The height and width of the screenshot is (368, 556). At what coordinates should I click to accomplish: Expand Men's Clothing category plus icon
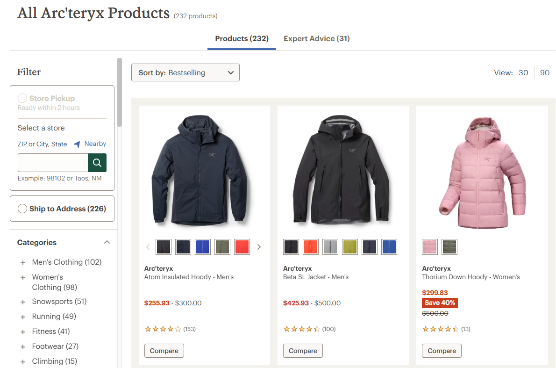coord(23,263)
